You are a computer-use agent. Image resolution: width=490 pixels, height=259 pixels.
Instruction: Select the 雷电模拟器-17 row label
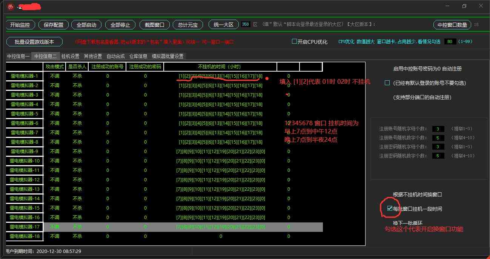point(25,227)
